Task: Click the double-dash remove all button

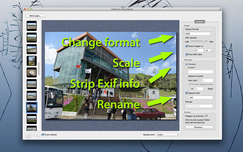Action: pyautogui.click(x=29, y=135)
